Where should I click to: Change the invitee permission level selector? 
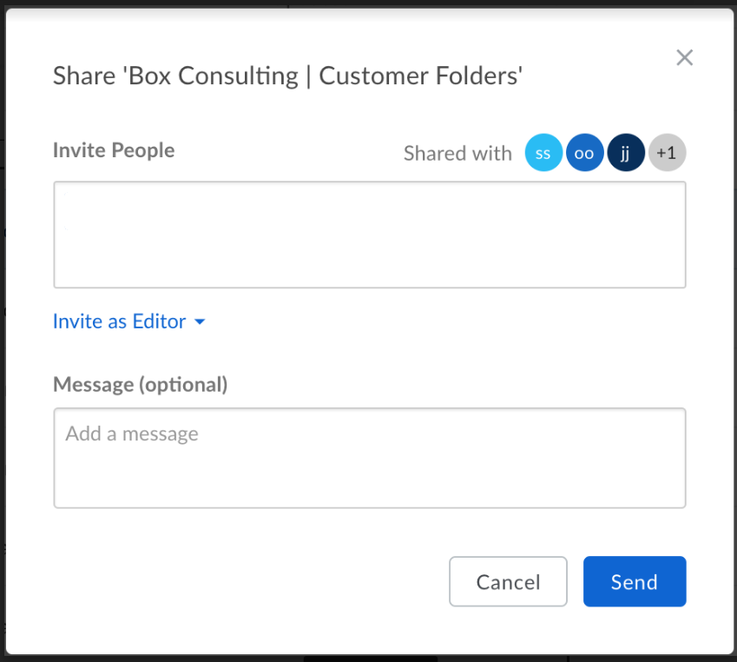click(x=129, y=321)
